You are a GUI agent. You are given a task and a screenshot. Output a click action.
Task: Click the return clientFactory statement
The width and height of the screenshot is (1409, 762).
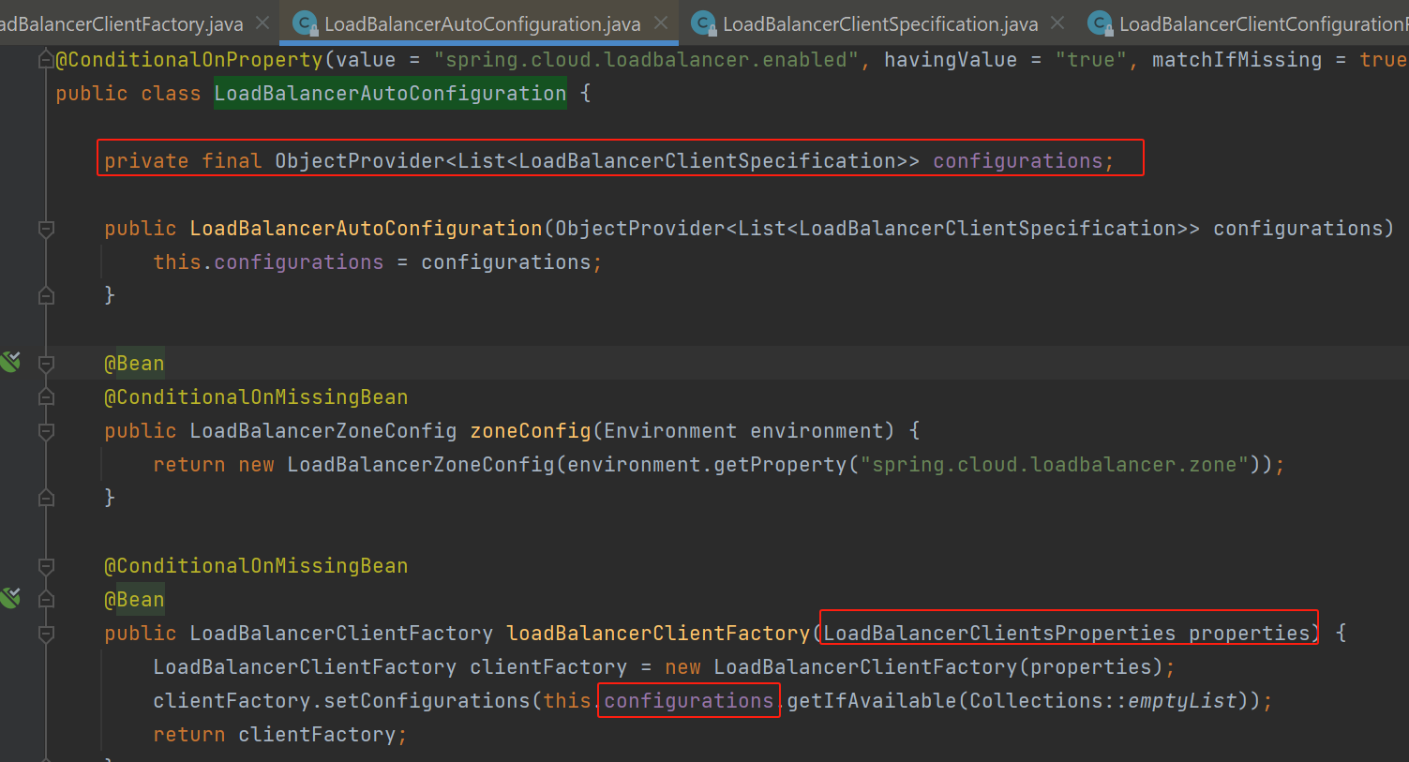tap(280, 735)
